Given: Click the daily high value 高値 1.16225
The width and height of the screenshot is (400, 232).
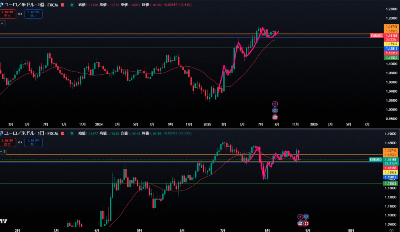Looking at the screenshot, I should coord(109,133).
